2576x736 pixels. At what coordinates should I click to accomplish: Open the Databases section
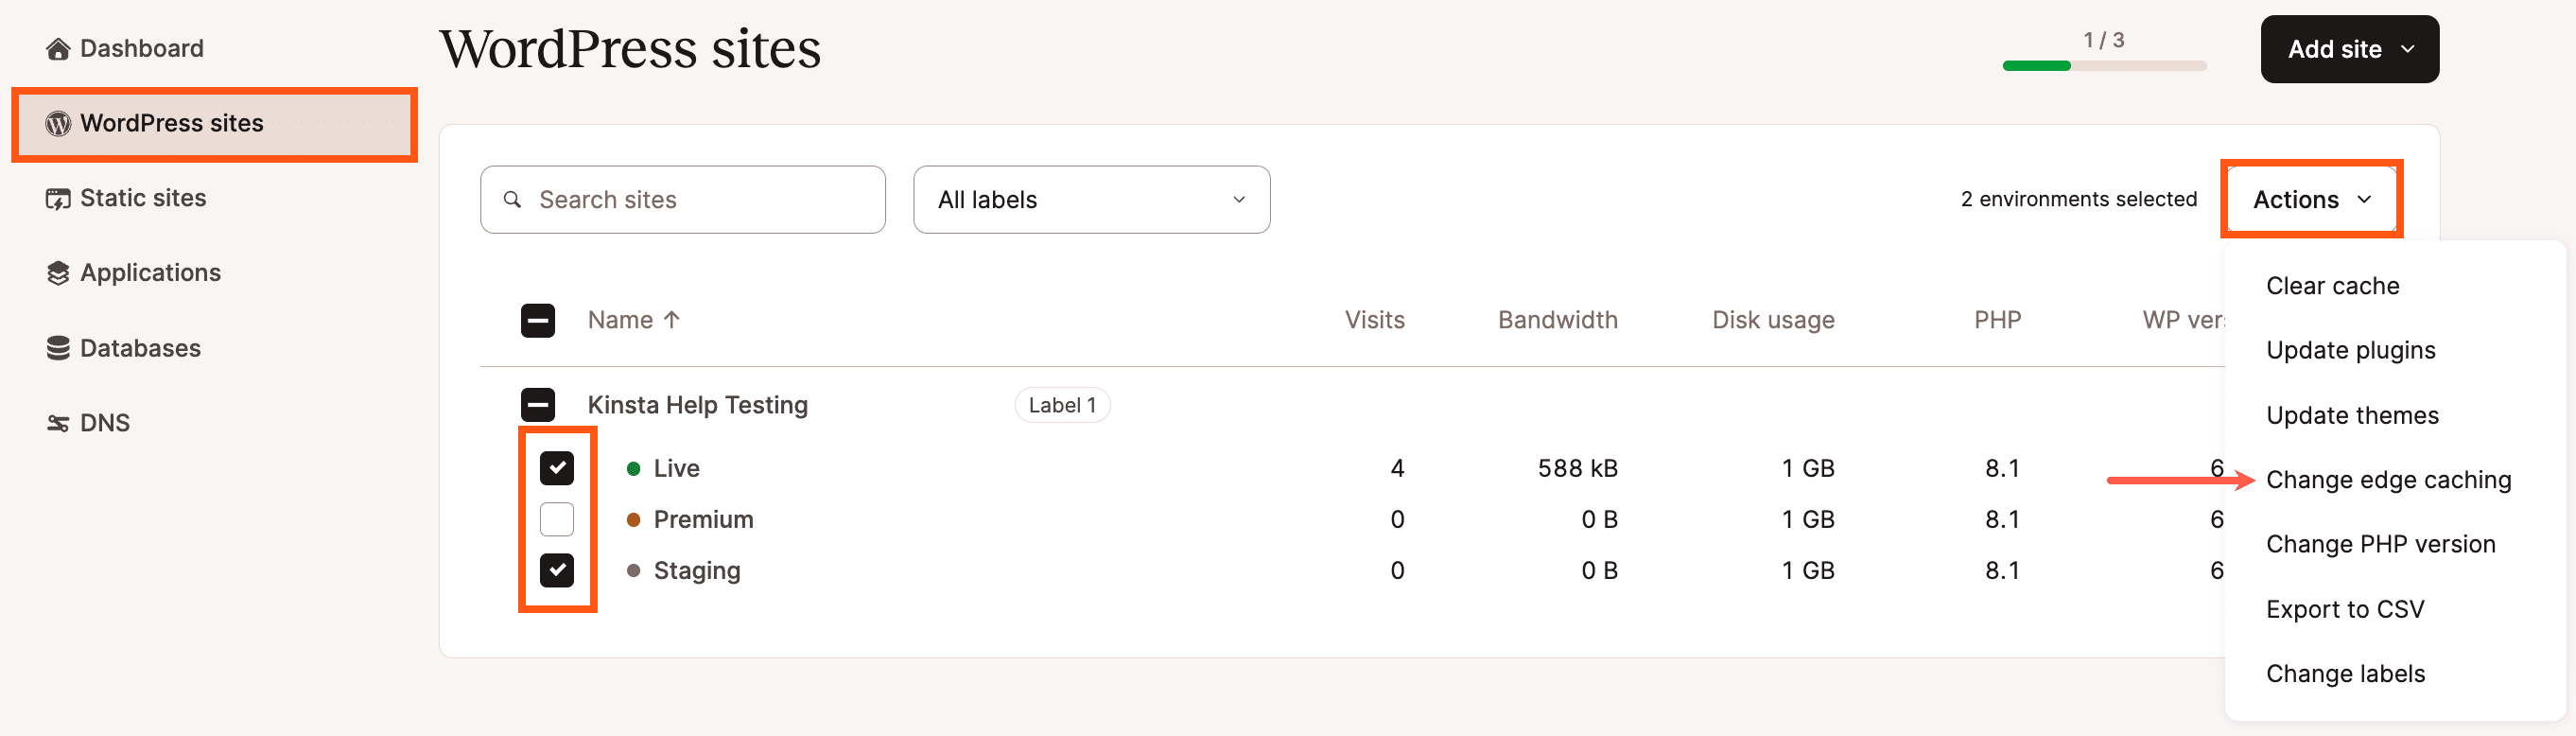[x=57, y=347]
